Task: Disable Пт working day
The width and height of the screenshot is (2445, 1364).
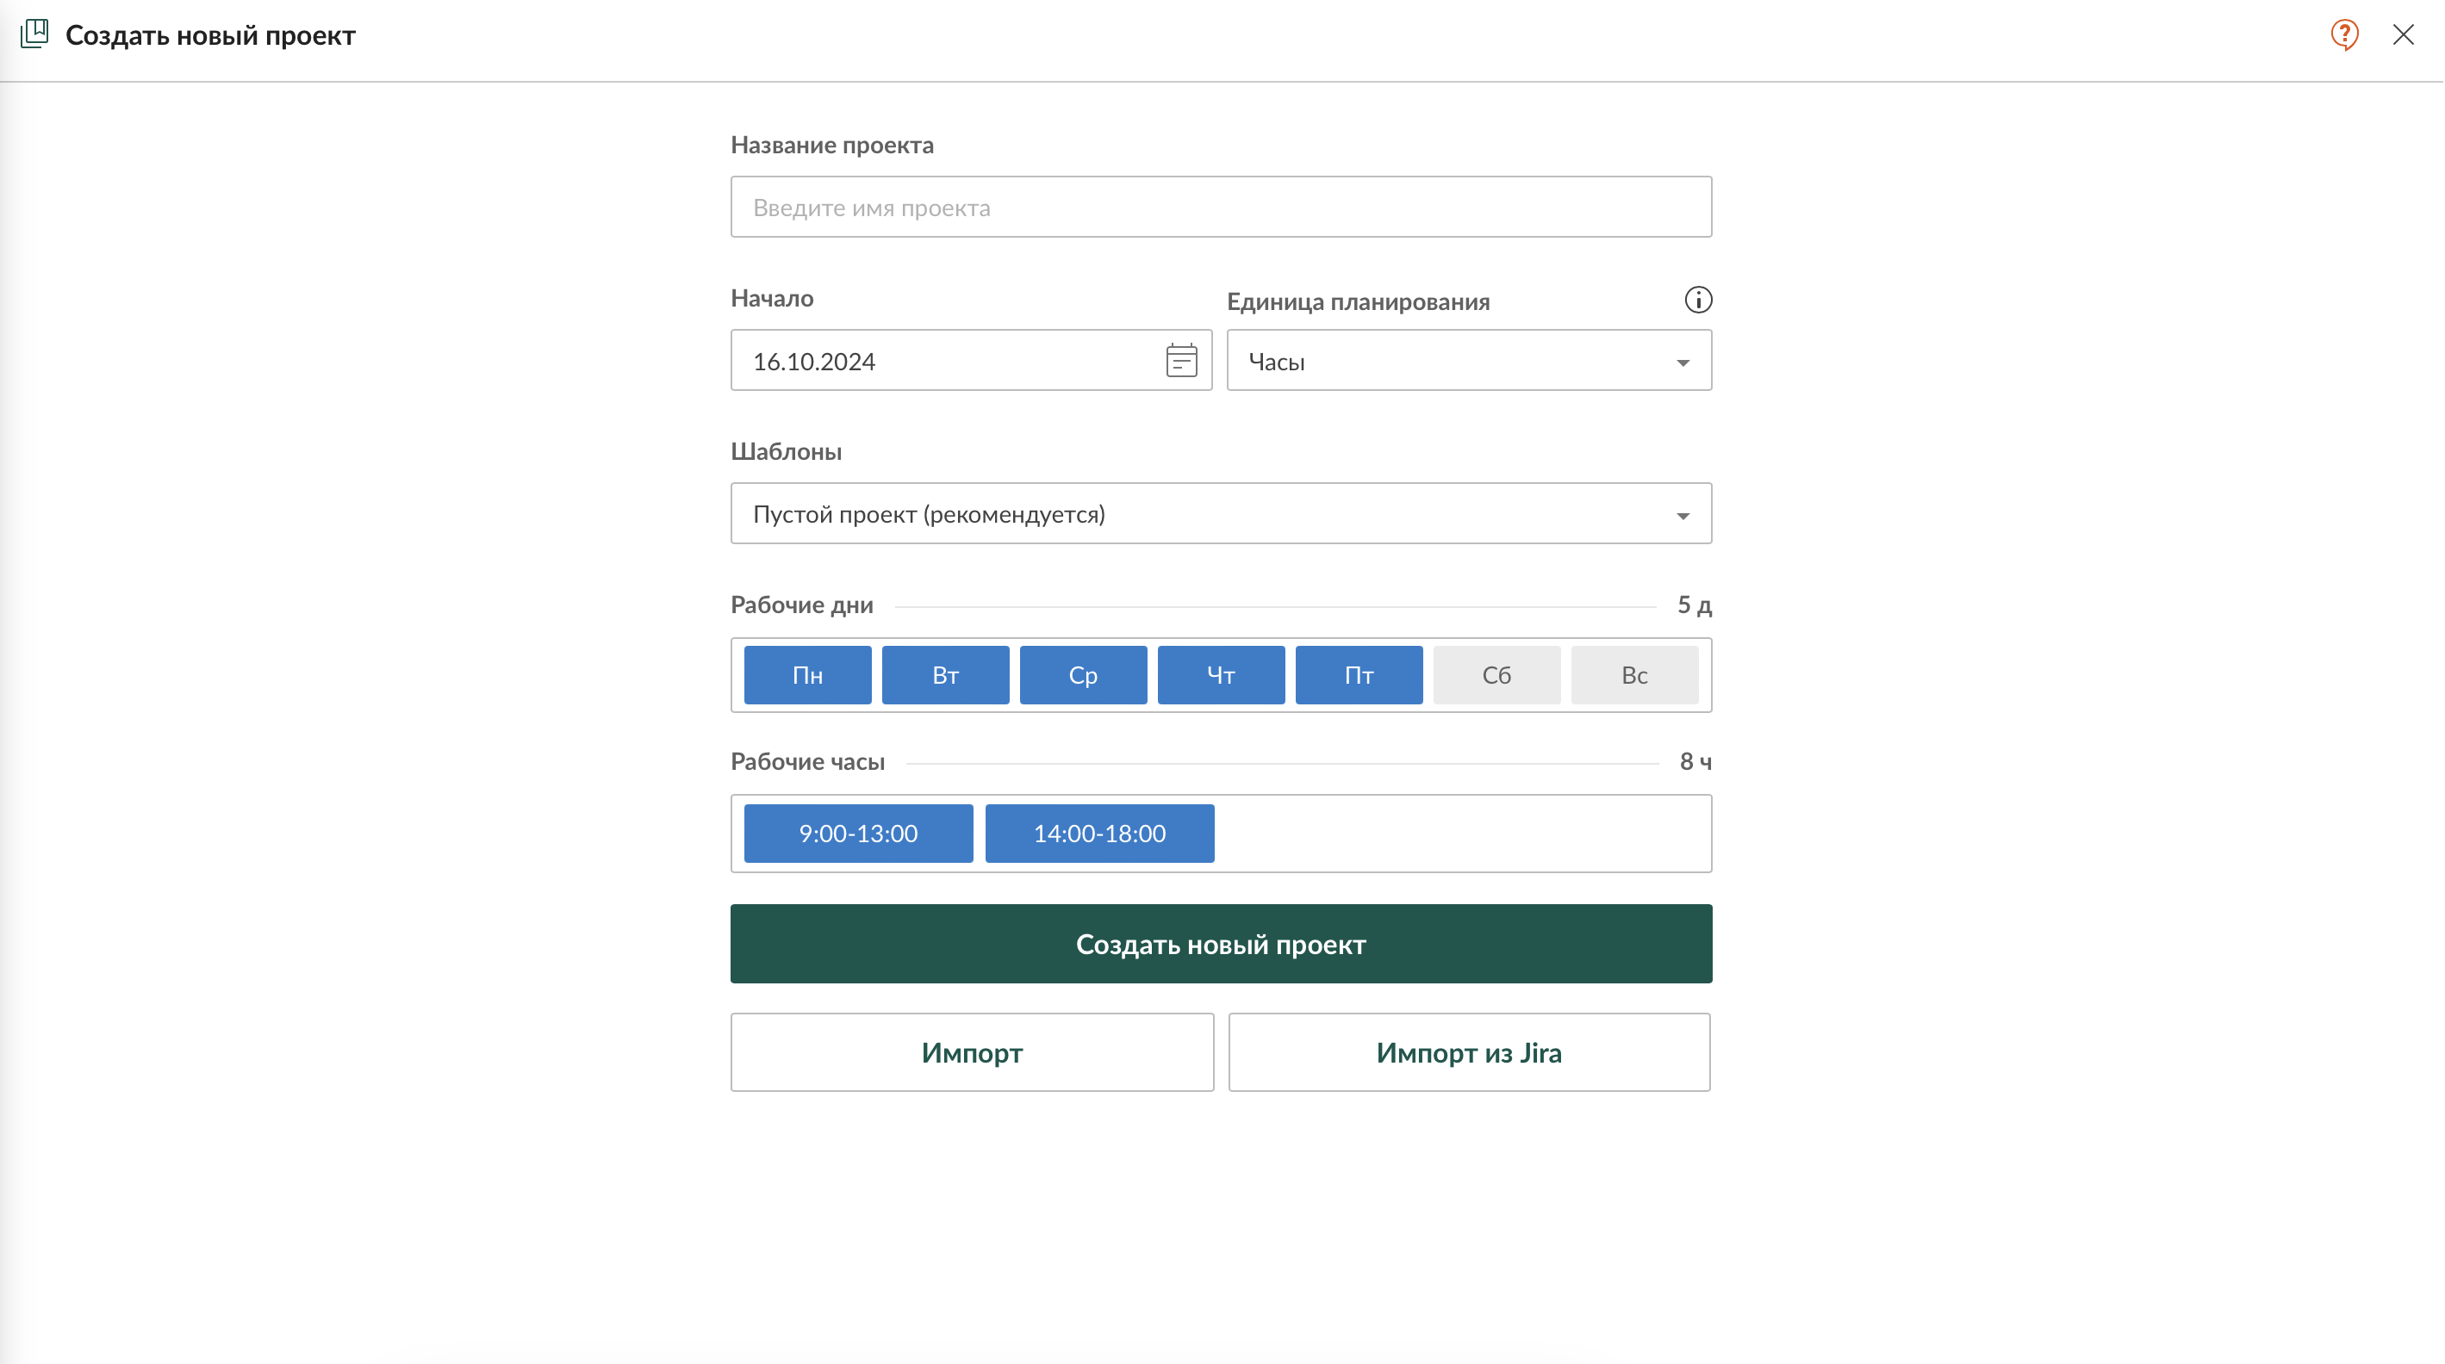Action: 1359,675
